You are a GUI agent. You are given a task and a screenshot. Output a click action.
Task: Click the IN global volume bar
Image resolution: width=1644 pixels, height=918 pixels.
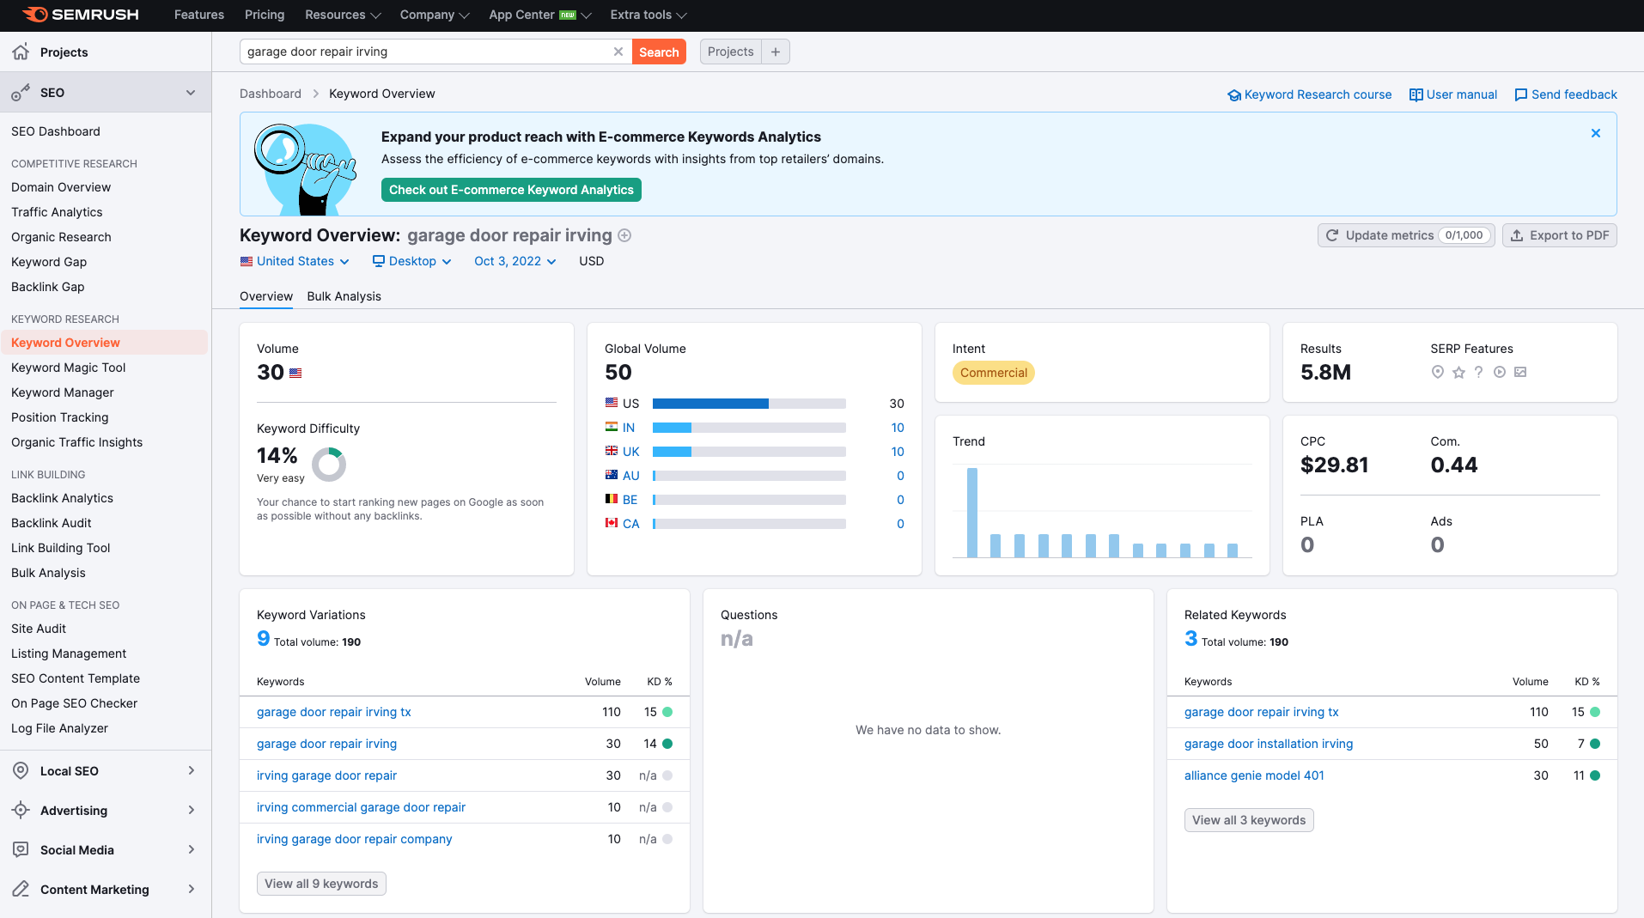pyautogui.click(x=749, y=428)
